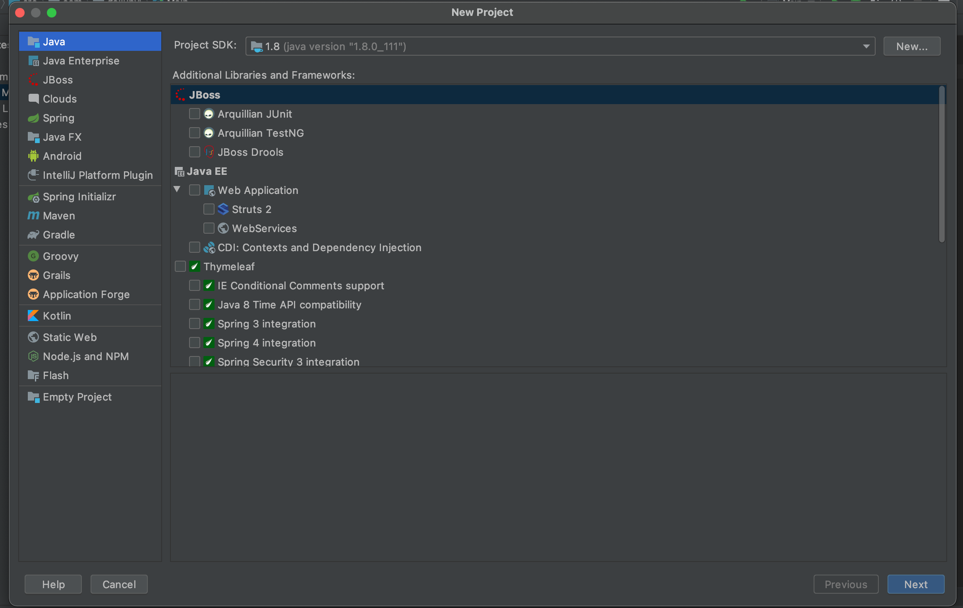Screen dimensions: 963x608
Task: Click the Java Enterprise icon
Action: [33, 61]
